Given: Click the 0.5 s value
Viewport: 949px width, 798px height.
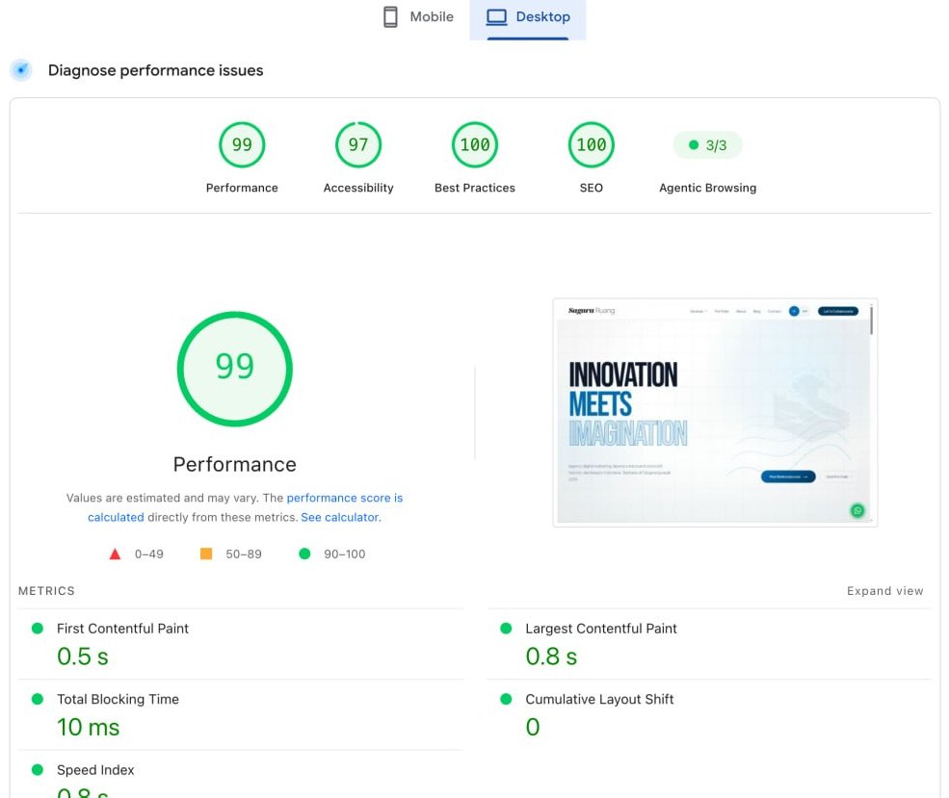Looking at the screenshot, I should [x=83, y=656].
